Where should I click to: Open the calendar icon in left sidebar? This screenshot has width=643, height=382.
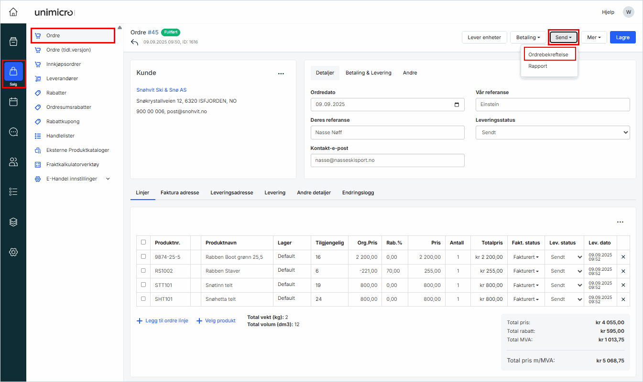13,102
